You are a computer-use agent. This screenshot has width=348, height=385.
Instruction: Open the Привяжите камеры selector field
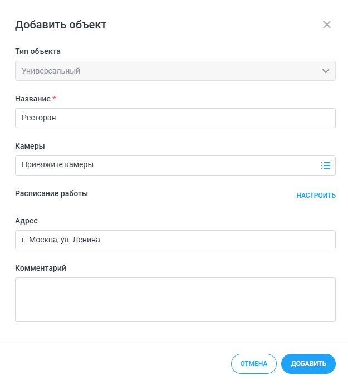167,165
